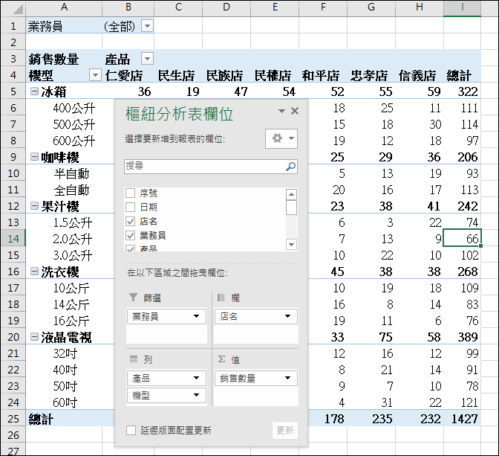This screenshot has width=499, height=456.
Task: Click the 總計 row label in row 25
Action: (x=41, y=419)
